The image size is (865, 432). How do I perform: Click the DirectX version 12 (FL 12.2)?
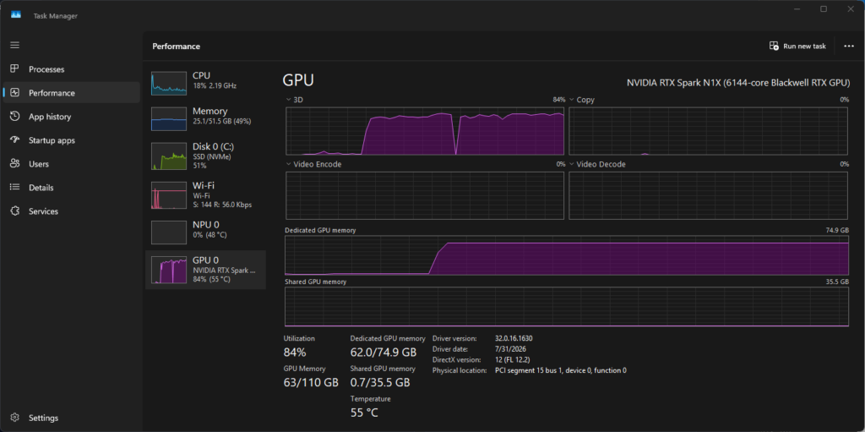coord(513,359)
